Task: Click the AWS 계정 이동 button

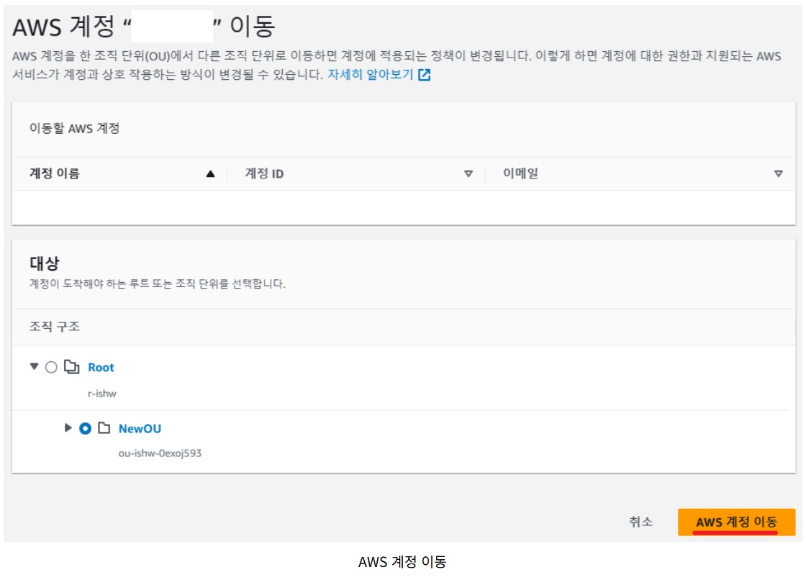Action: point(736,522)
